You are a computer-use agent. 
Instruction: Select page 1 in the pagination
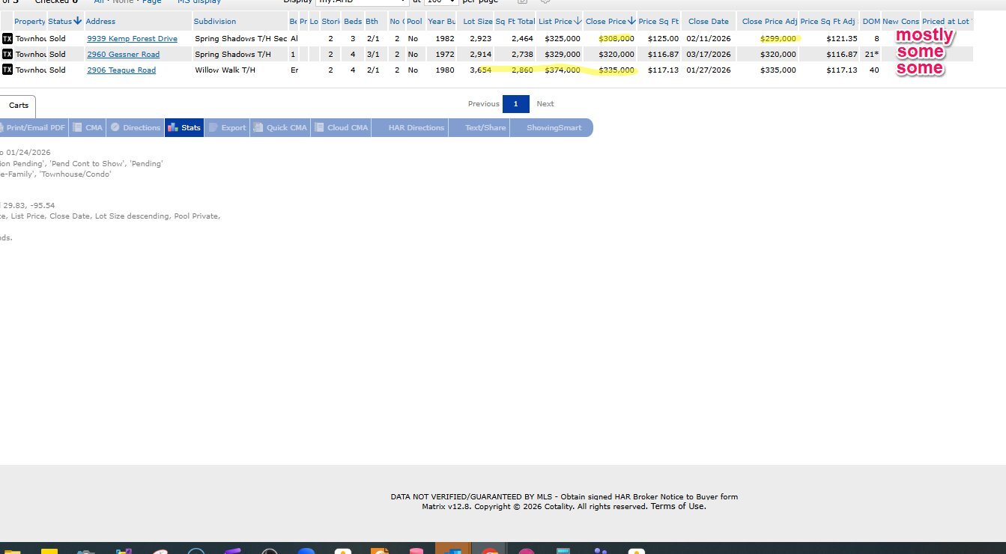click(x=516, y=104)
